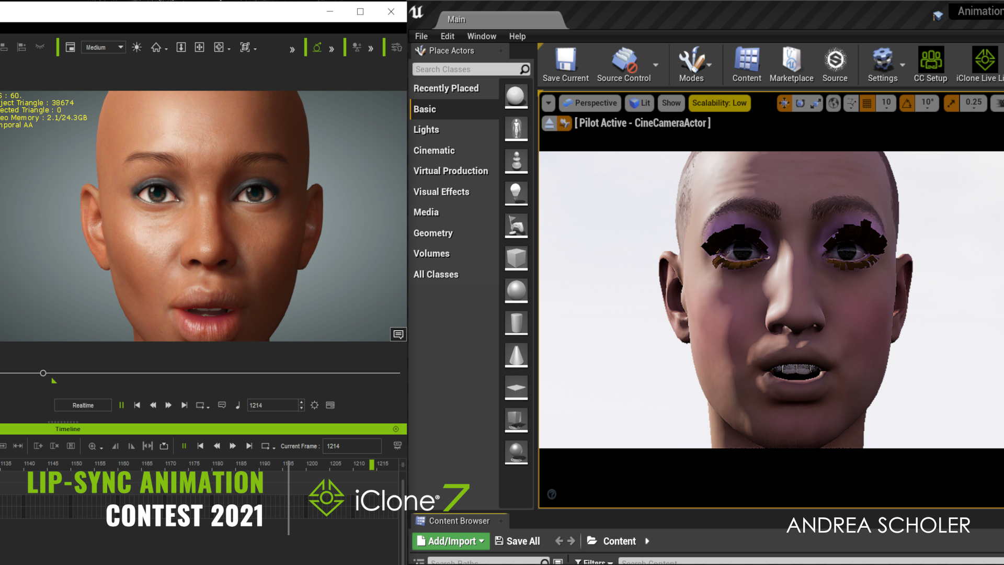
Task: Open grid snap value 10 dropdown
Action: click(886, 103)
